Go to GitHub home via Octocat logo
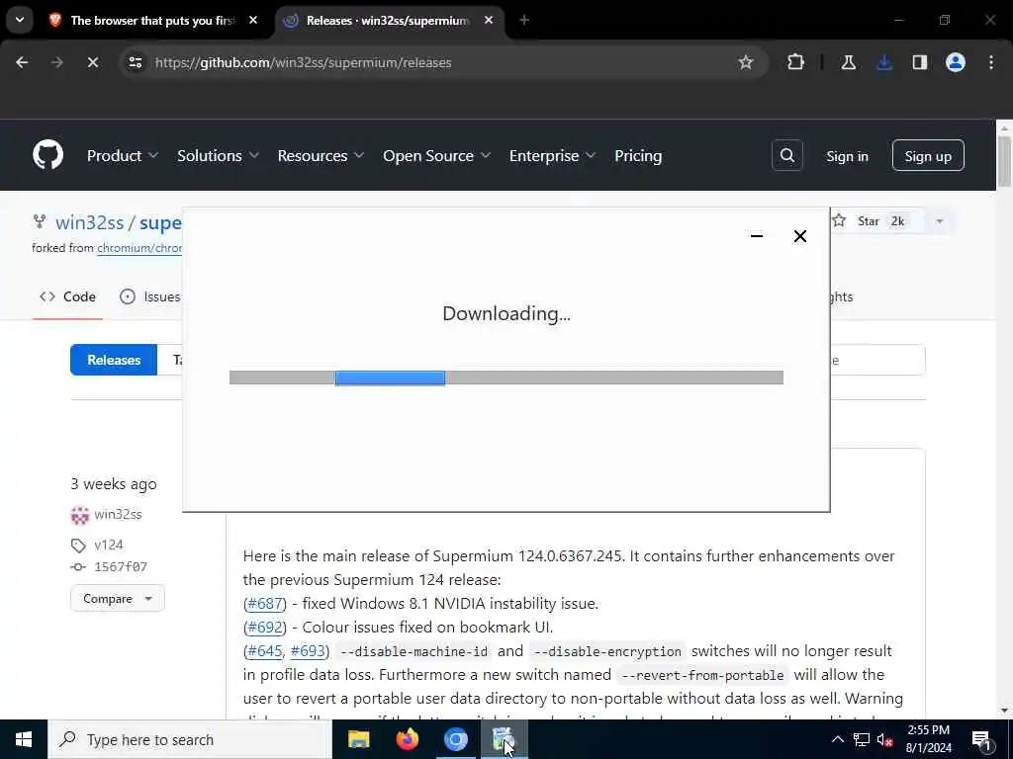The image size is (1013, 759). 47,155
